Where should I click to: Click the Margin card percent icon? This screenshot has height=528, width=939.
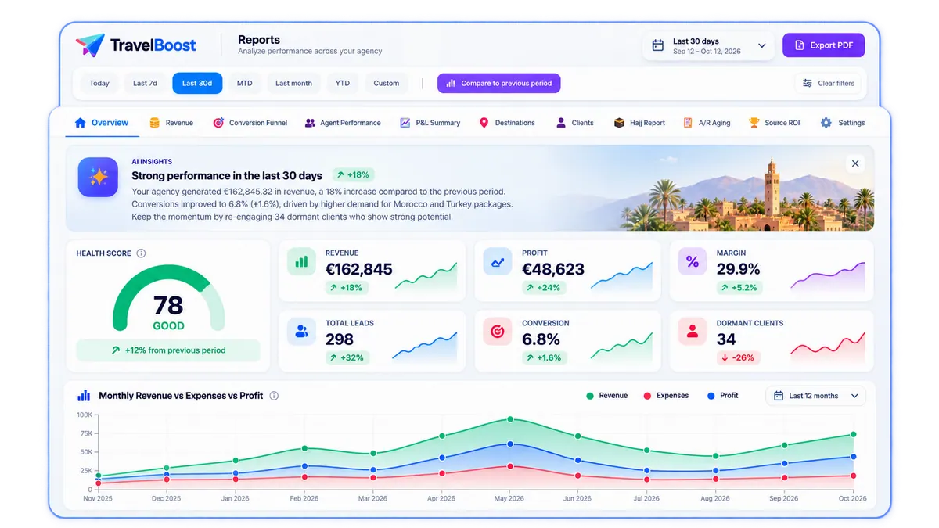693,262
